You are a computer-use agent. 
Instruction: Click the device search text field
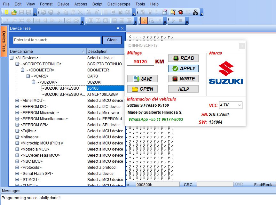(57, 40)
